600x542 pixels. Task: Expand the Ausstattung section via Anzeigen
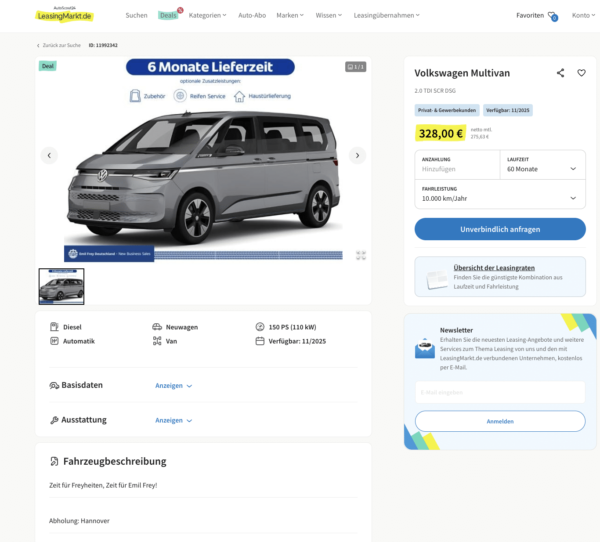coord(174,420)
